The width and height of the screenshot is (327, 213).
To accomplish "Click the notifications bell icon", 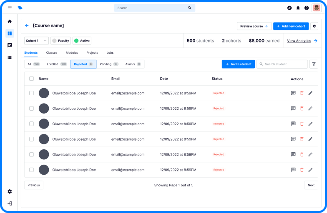I will 298,8.
